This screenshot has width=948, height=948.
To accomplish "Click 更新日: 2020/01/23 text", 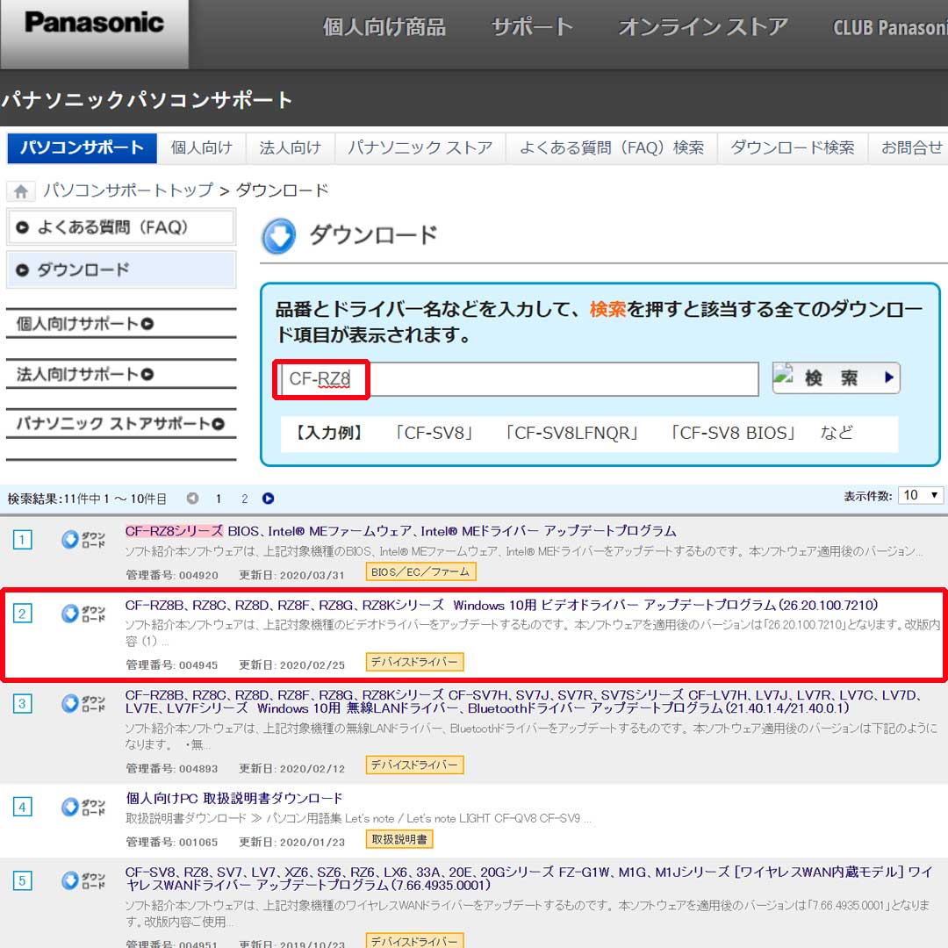I will pyautogui.click(x=291, y=842).
